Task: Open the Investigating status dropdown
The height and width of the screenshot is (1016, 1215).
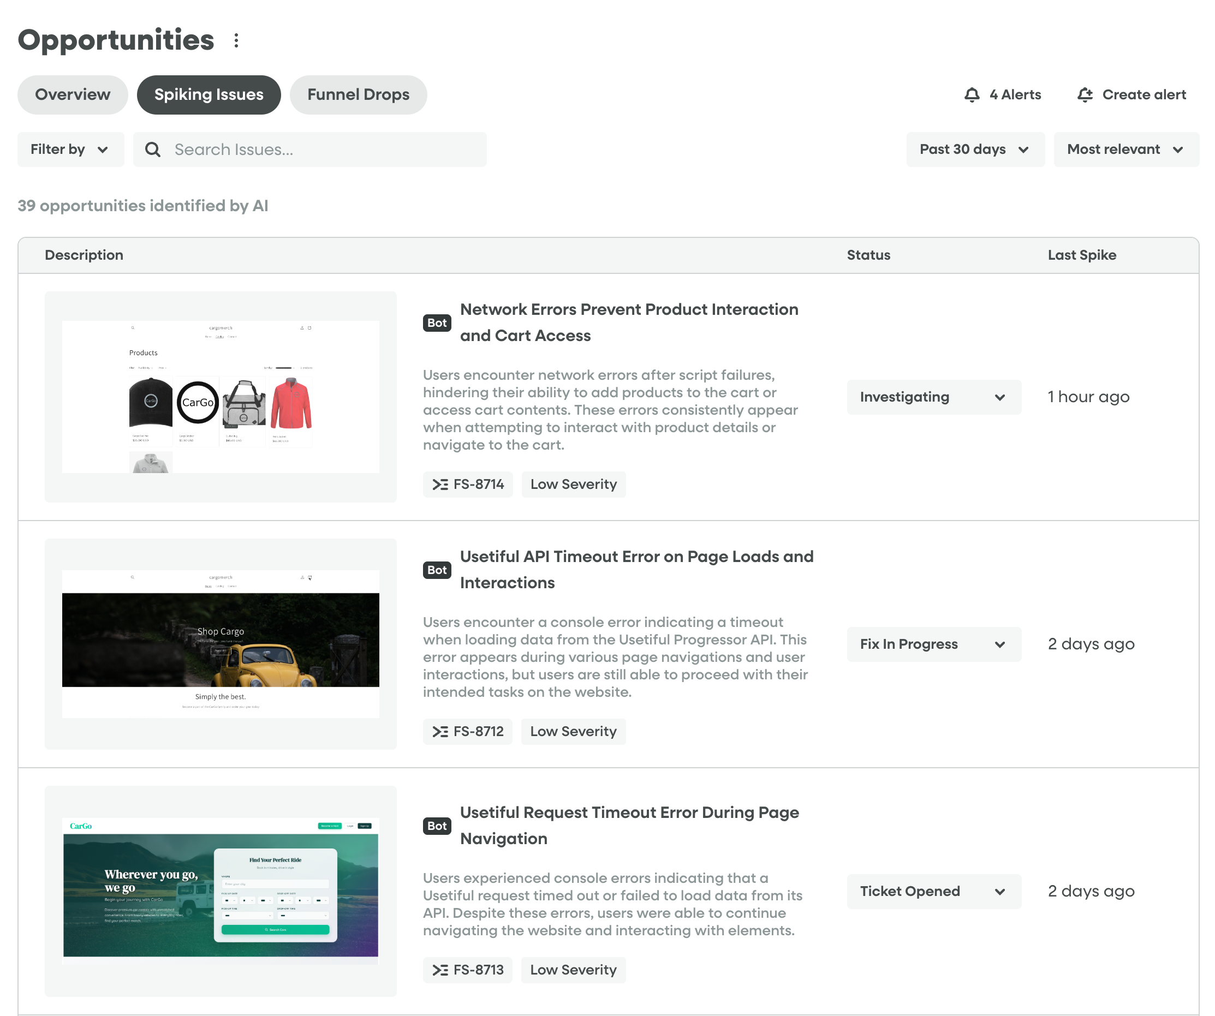Action: (934, 397)
